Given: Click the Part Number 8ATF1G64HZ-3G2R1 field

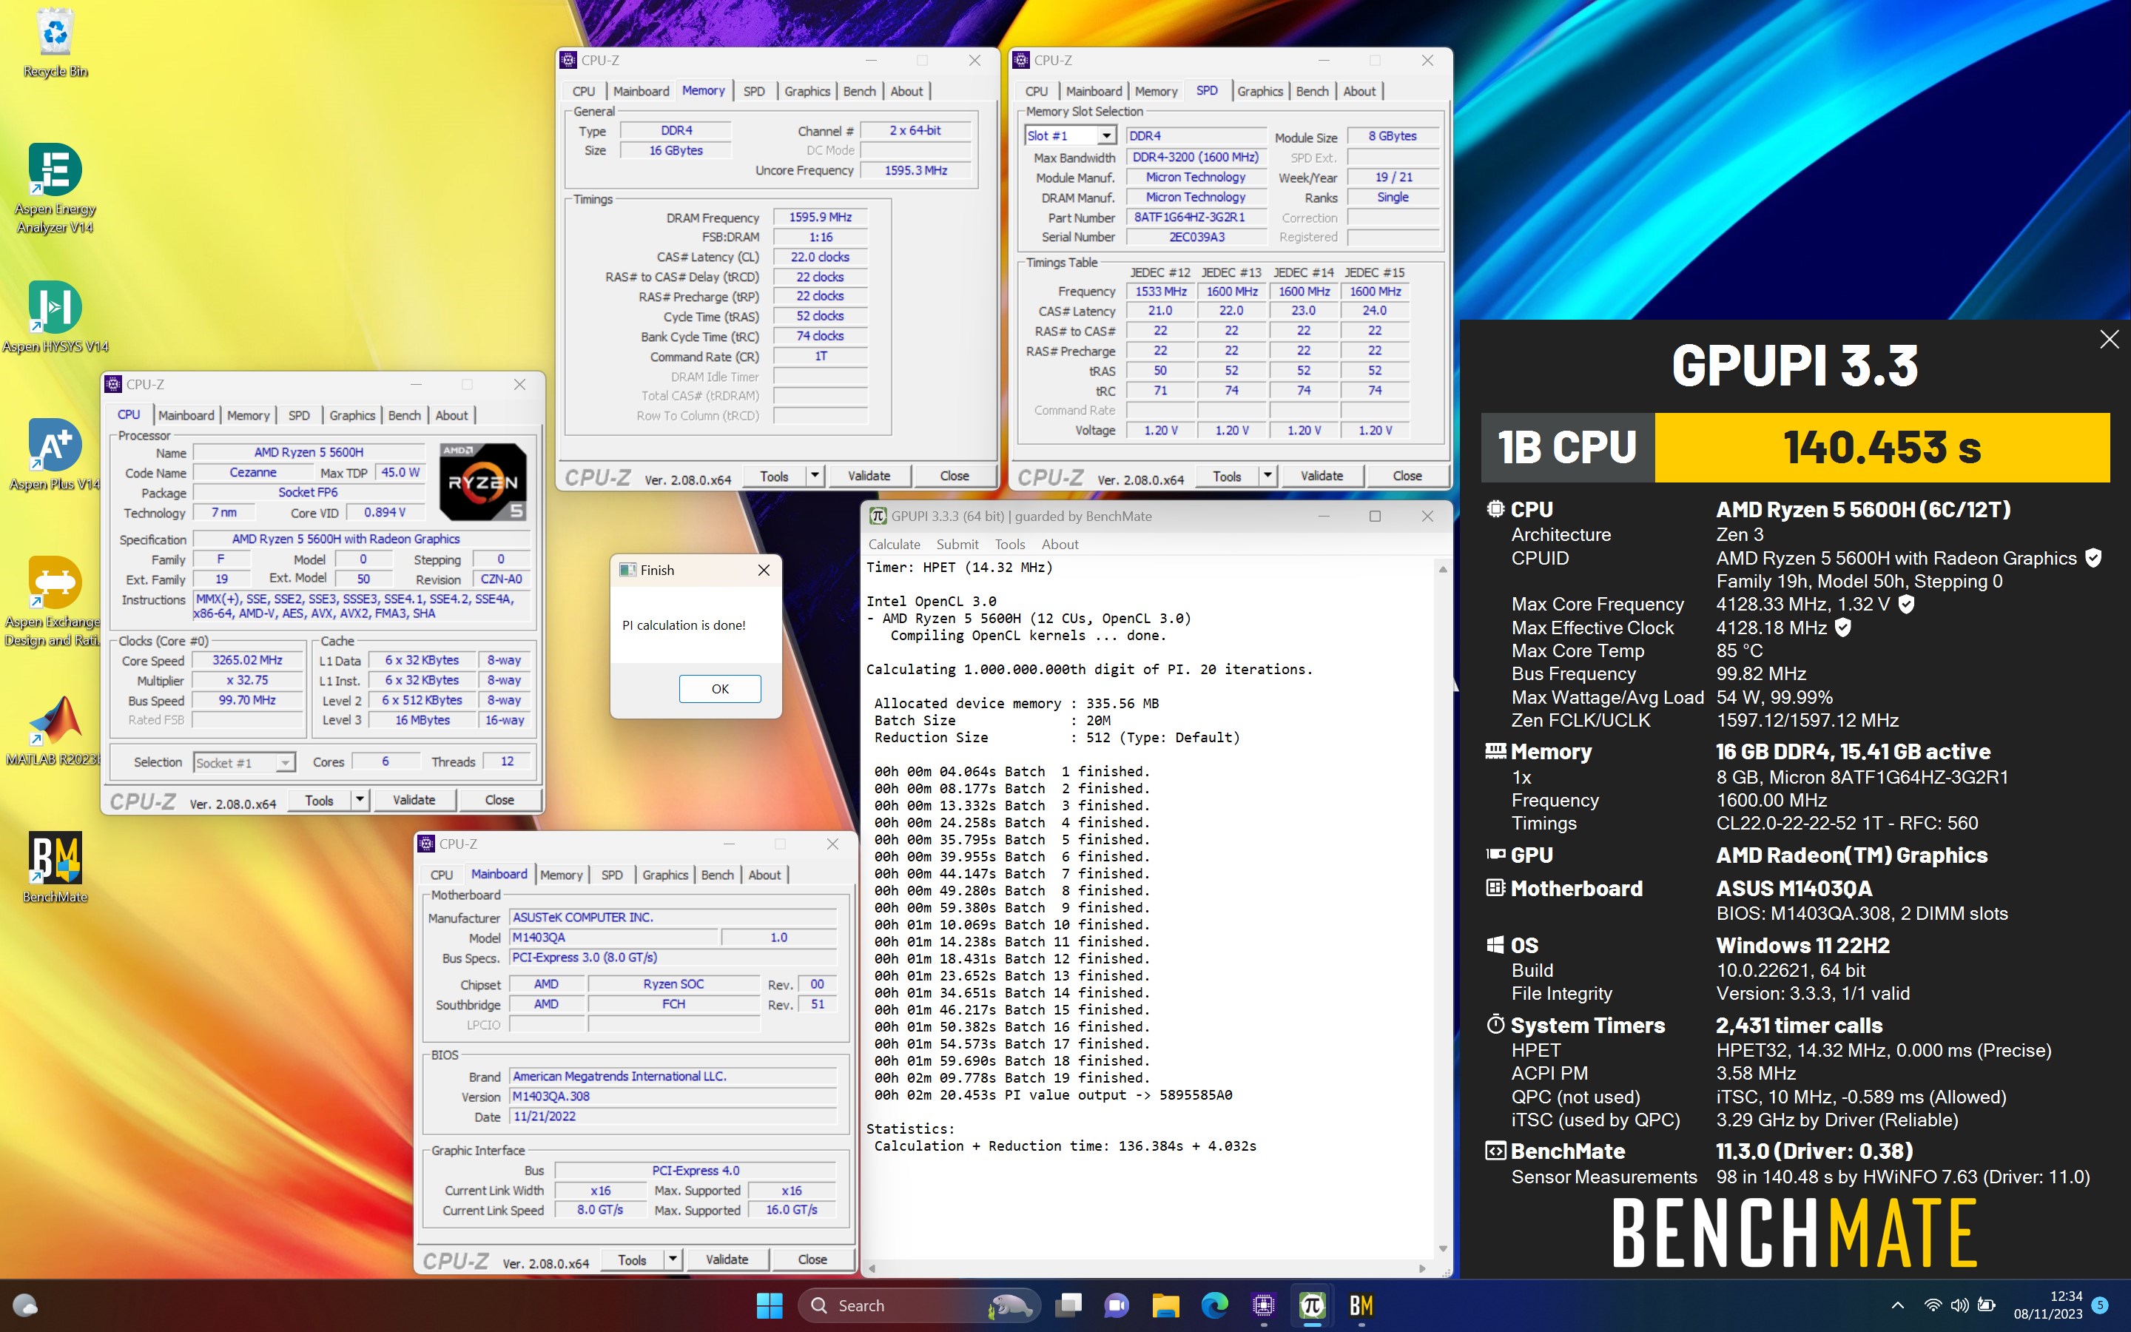Looking at the screenshot, I should coord(1196,217).
